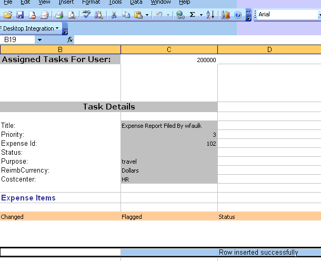The height and width of the screenshot is (261, 321).
Task: Open the Window menu
Action: [x=160, y=2]
